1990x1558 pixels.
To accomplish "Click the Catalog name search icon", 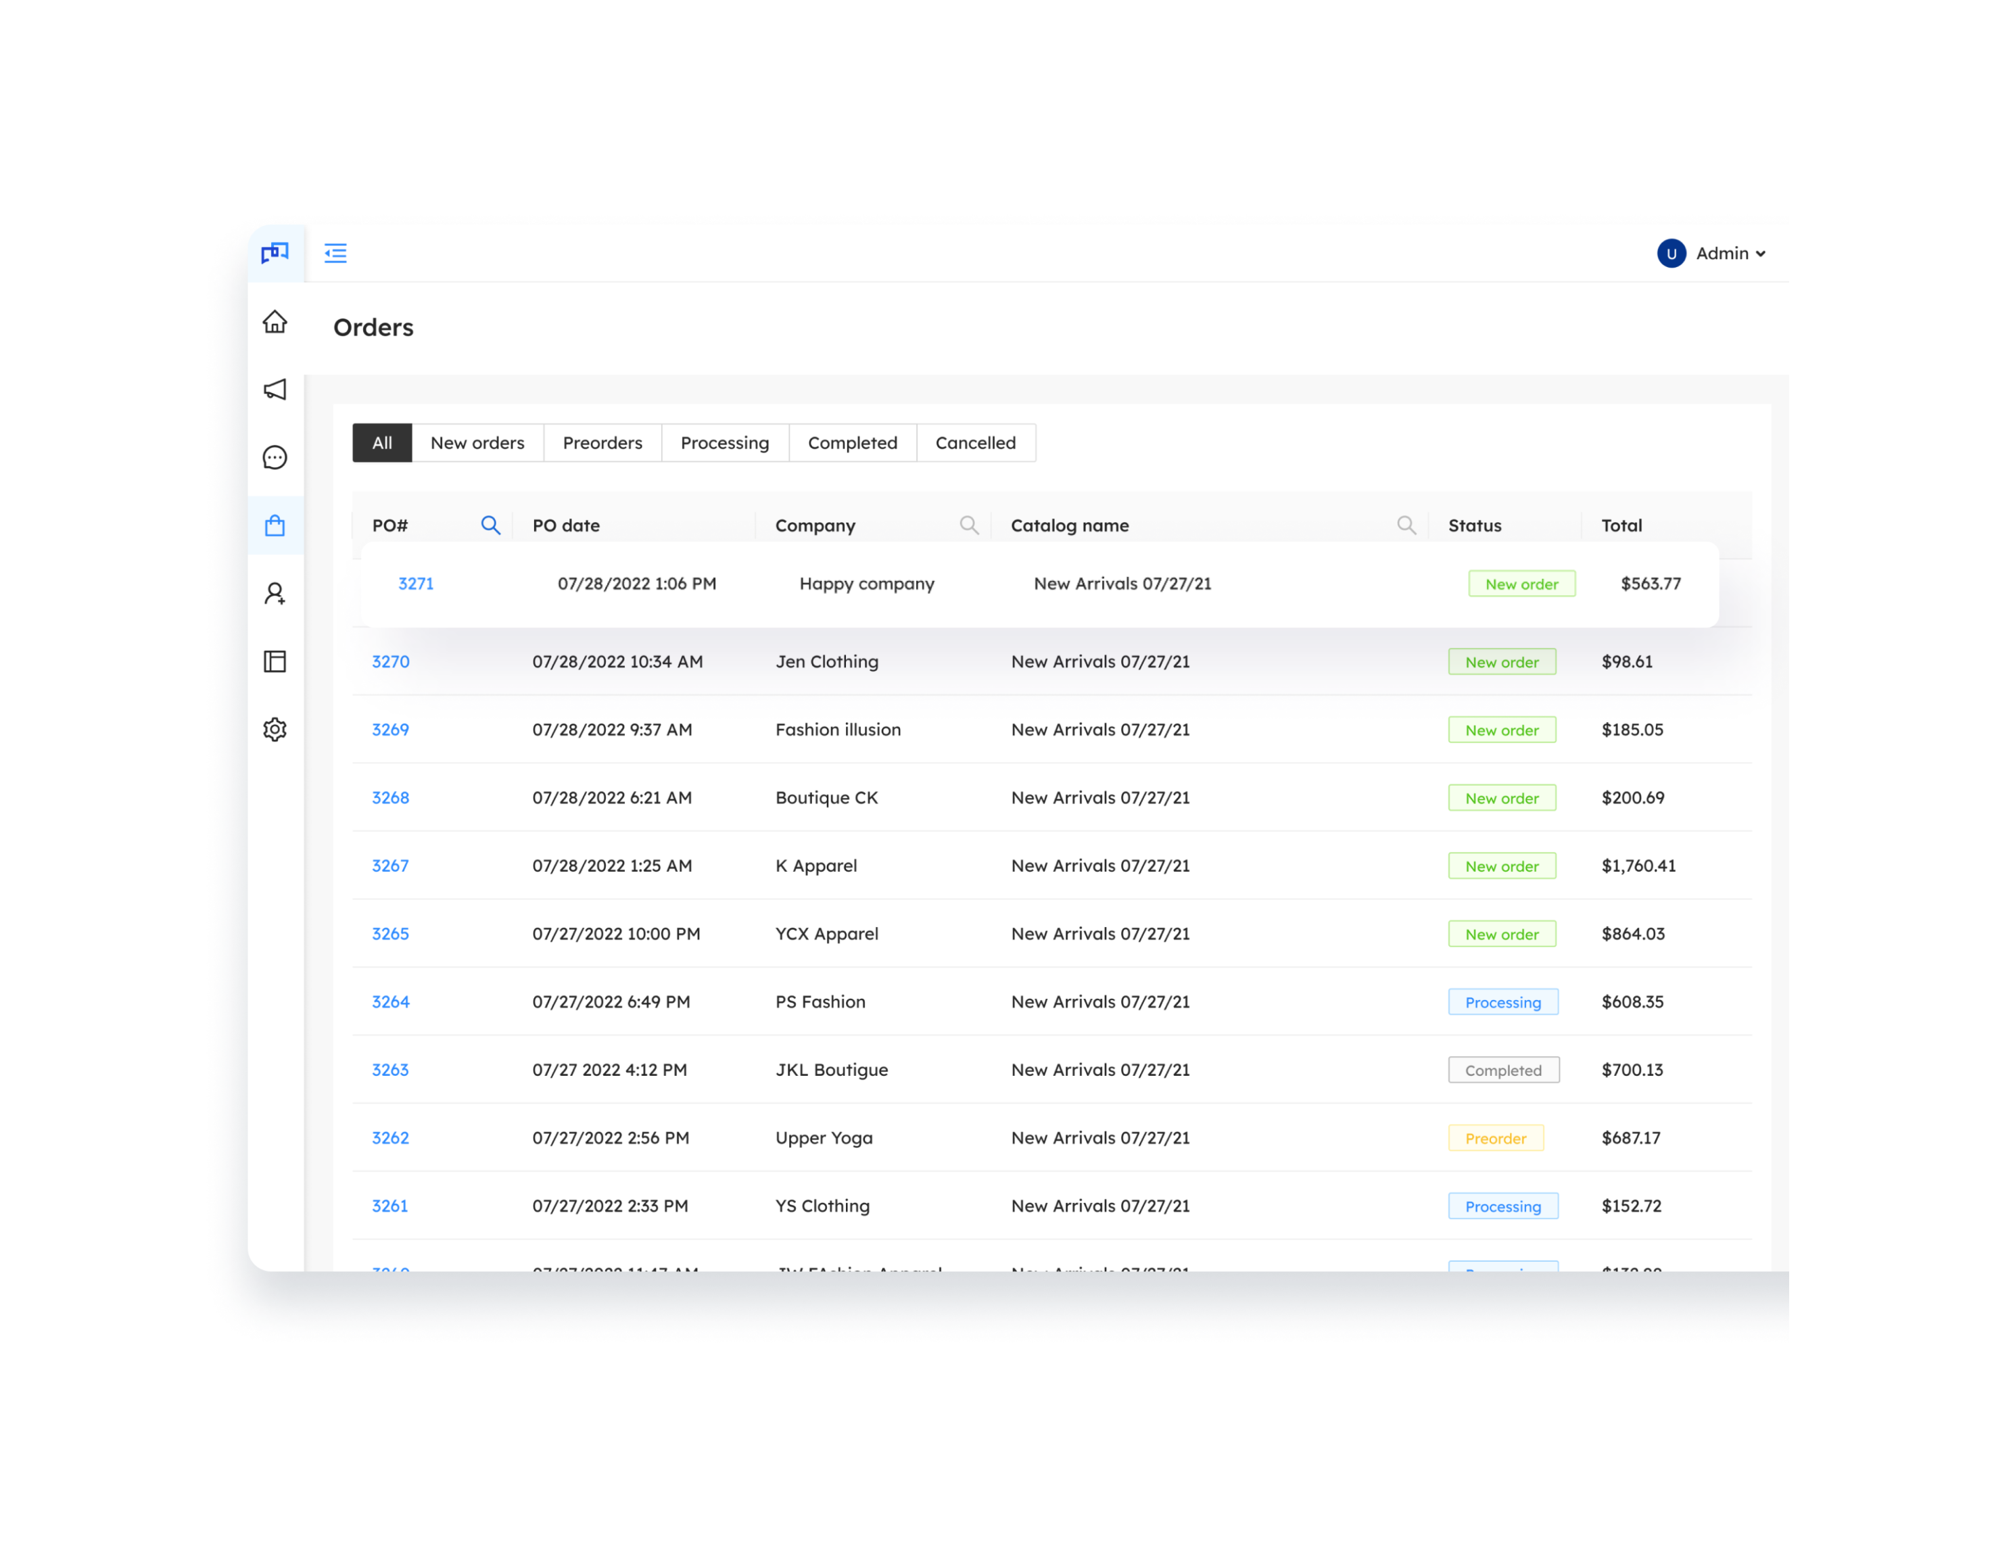I will point(1406,525).
